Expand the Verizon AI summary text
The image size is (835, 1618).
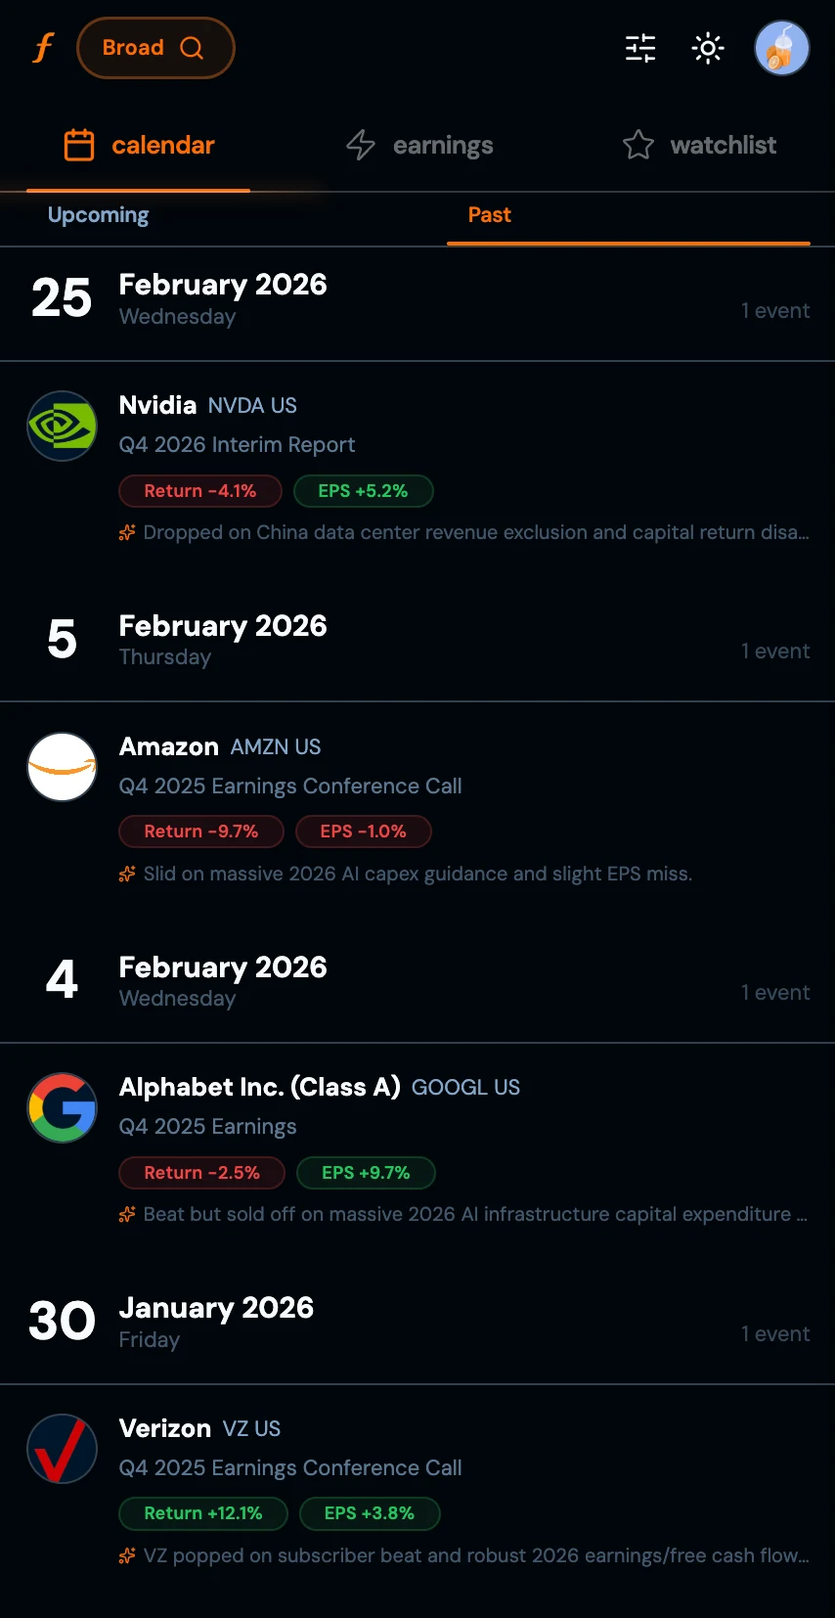(475, 1555)
